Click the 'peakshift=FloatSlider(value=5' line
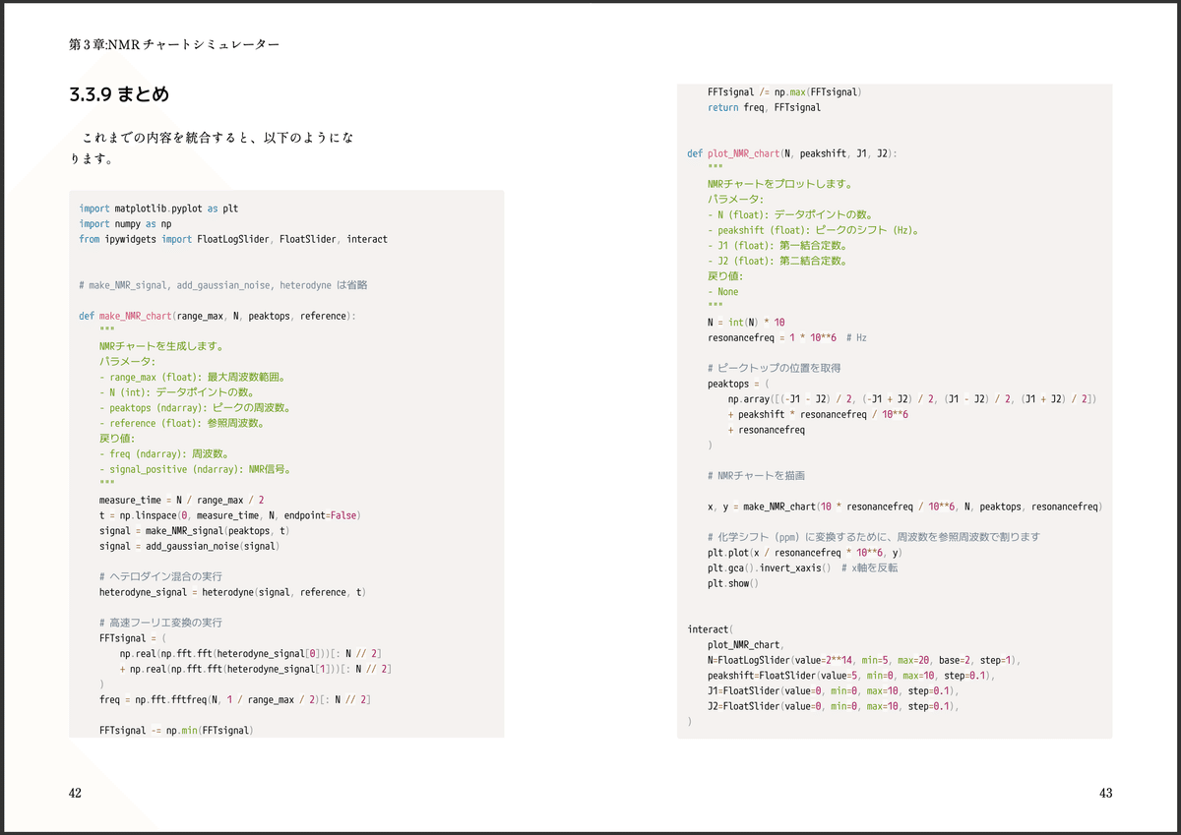The height and width of the screenshot is (835, 1181). (852, 676)
